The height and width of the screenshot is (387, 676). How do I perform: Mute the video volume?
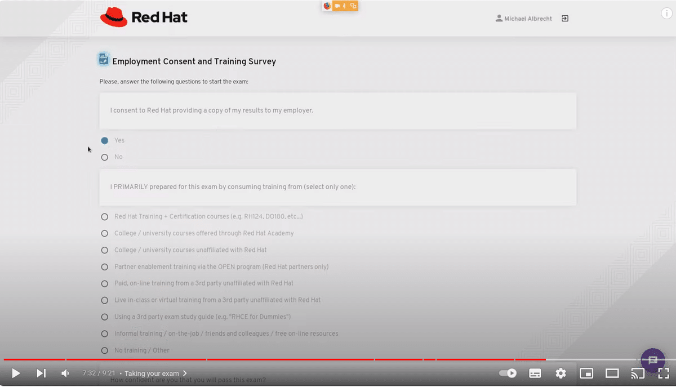tap(65, 373)
